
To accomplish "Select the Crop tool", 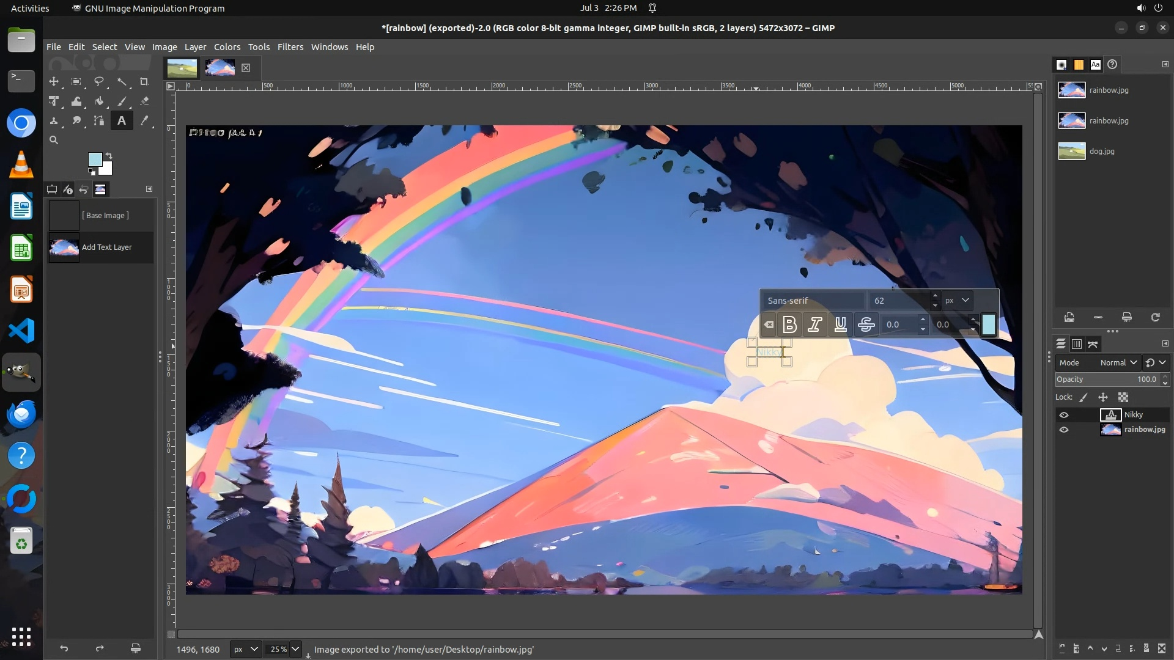I will point(144,81).
